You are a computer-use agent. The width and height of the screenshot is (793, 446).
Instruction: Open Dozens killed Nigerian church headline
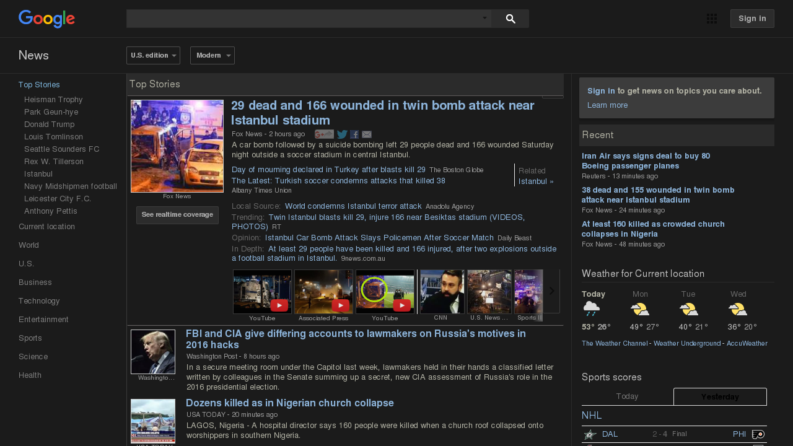[290, 403]
